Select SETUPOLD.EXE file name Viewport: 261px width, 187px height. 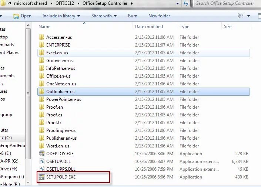61,177
